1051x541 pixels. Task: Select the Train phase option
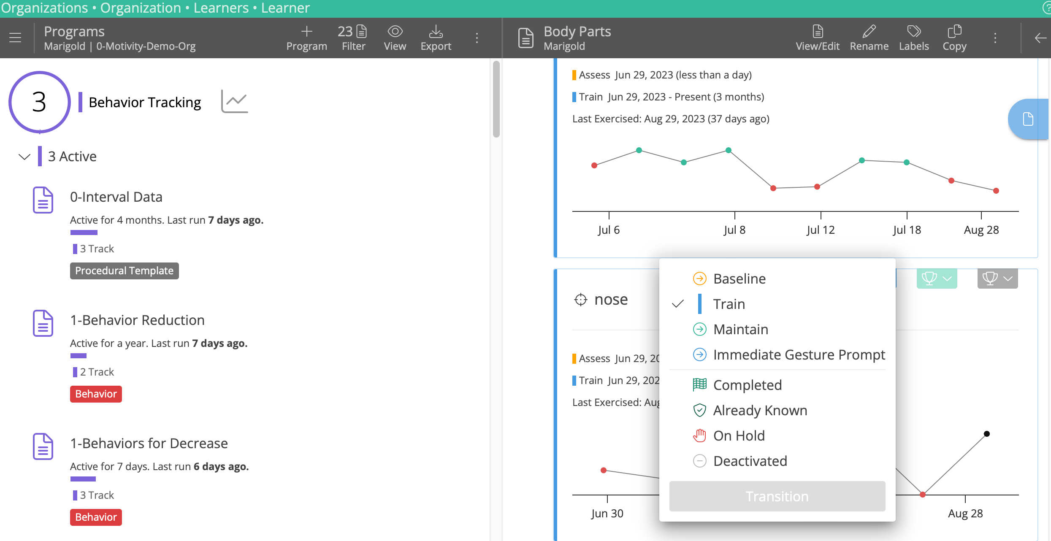pos(777,304)
